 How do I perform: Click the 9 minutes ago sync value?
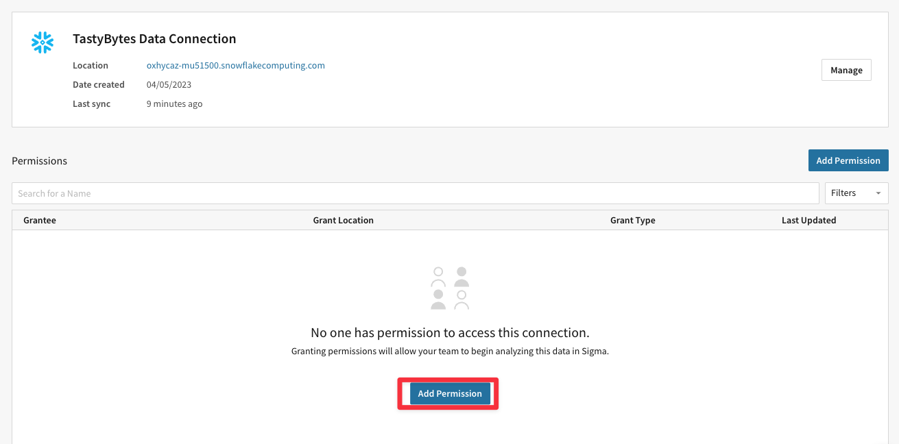click(x=174, y=104)
